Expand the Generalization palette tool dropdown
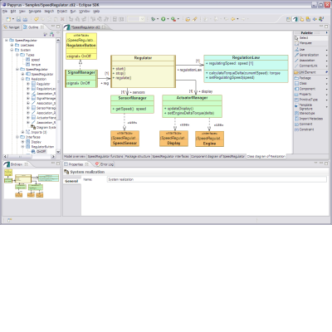Image resolution: width=332 pixels, height=332 pixels. [326, 56]
